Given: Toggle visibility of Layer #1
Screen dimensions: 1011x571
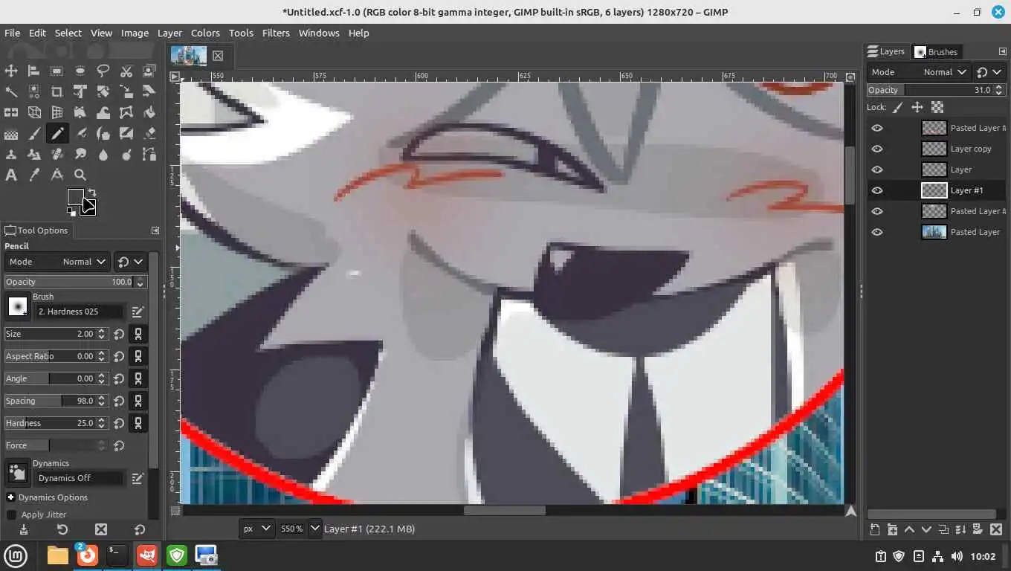Looking at the screenshot, I should (x=877, y=190).
